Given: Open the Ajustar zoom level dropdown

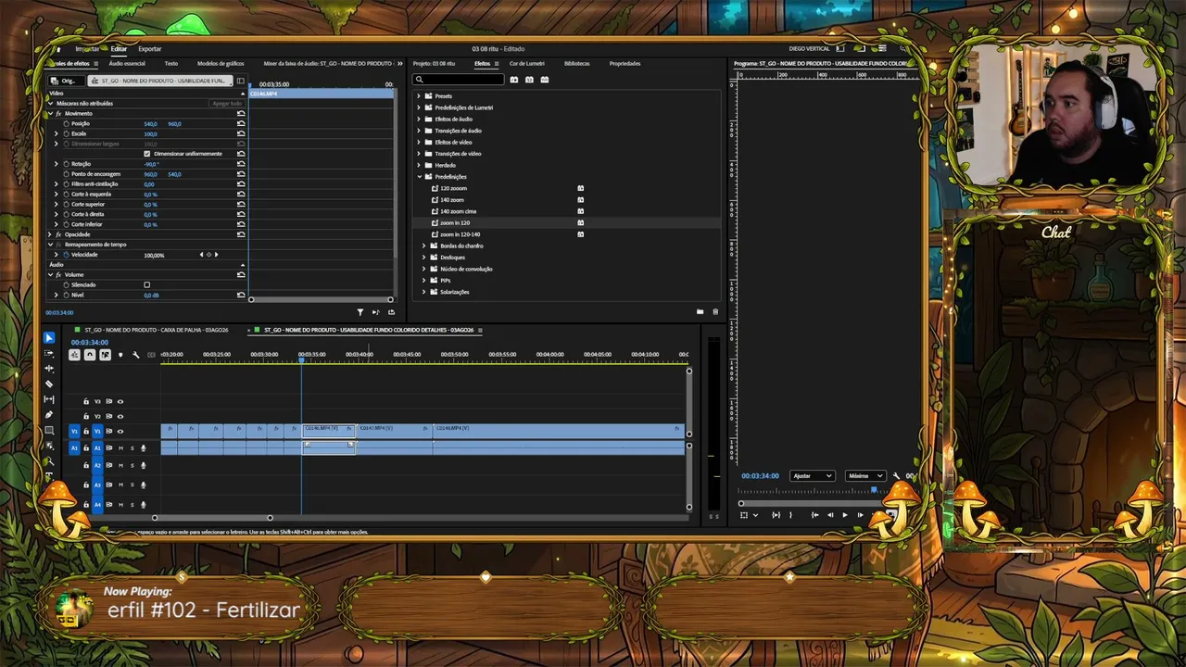Looking at the screenshot, I should (812, 476).
